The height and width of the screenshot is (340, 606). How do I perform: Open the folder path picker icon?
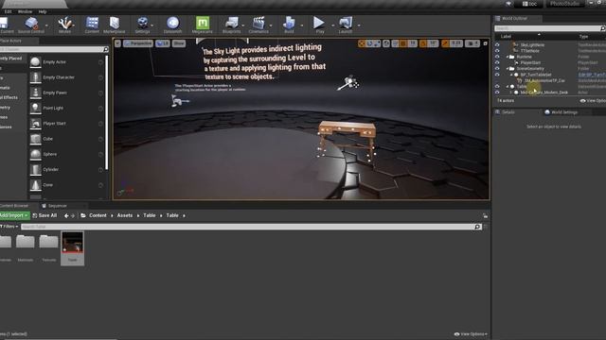[83, 215]
